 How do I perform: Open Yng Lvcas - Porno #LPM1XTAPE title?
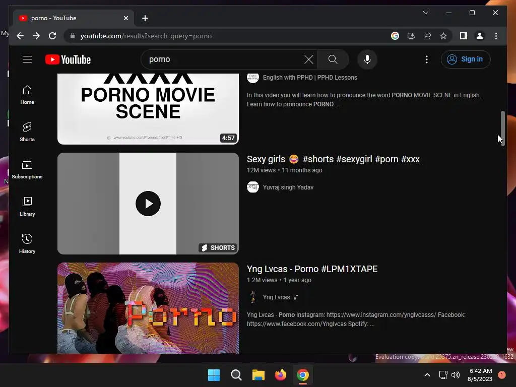click(312, 269)
